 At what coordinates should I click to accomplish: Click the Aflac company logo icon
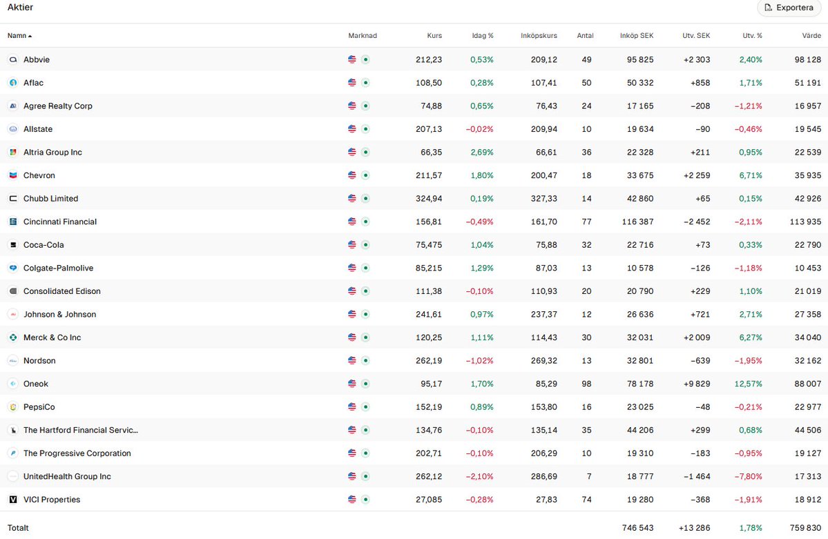(x=13, y=83)
